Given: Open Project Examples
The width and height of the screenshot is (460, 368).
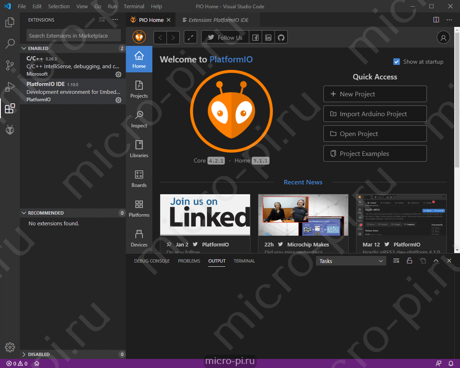Looking at the screenshot, I should 375,153.
